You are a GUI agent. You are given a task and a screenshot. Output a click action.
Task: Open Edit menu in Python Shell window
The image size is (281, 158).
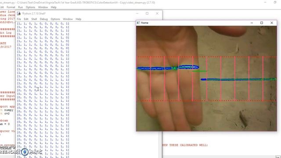[x=26, y=19]
